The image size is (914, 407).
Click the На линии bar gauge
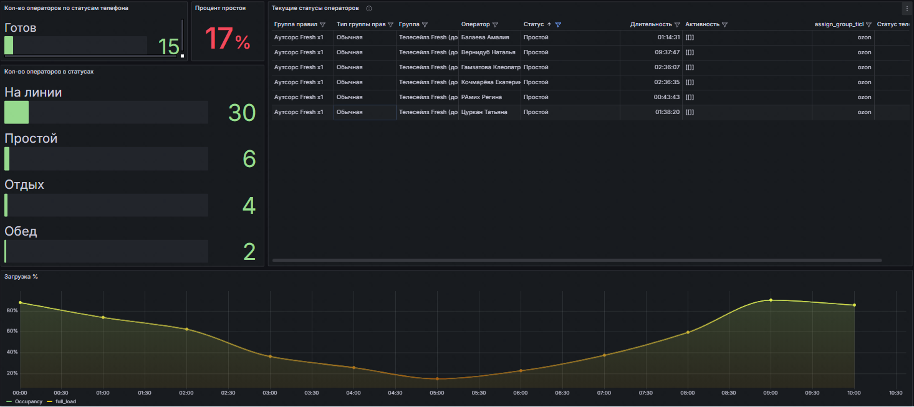[x=106, y=112]
